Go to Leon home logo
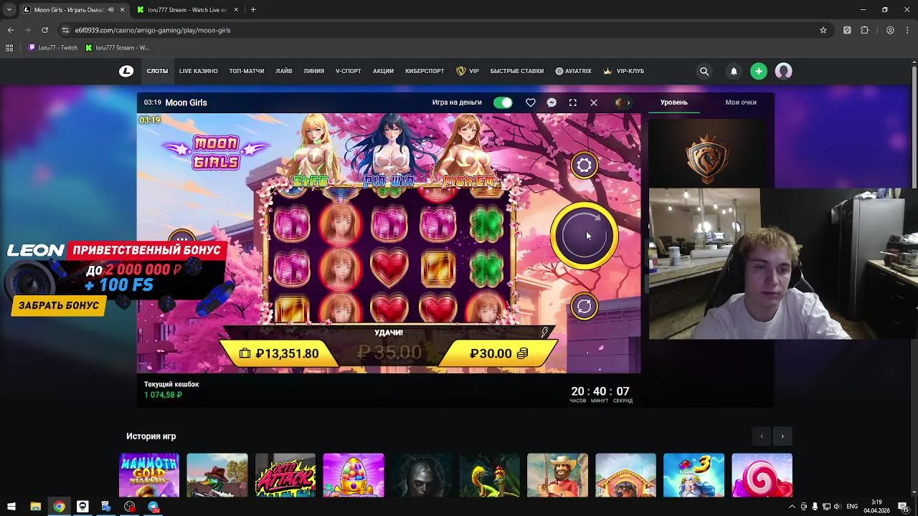918x516 pixels. (126, 71)
